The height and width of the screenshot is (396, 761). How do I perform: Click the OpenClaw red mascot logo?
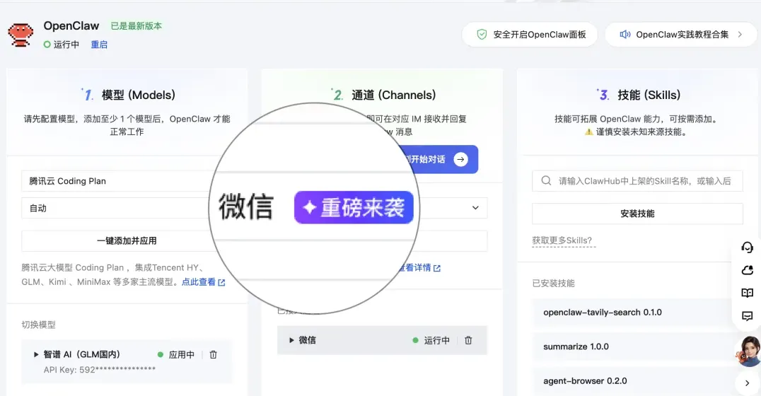pos(21,35)
